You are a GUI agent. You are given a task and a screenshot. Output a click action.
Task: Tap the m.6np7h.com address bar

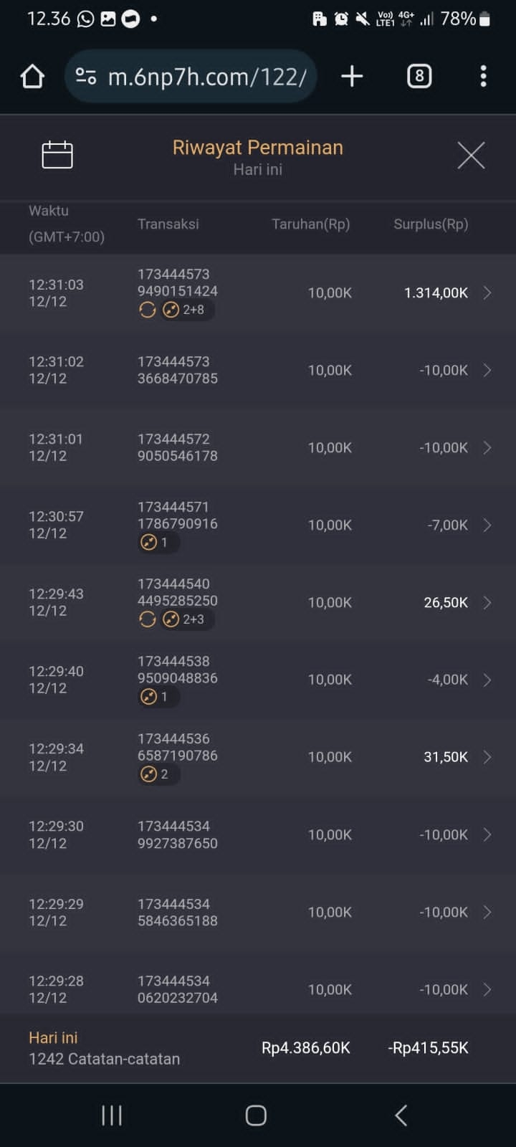(206, 77)
